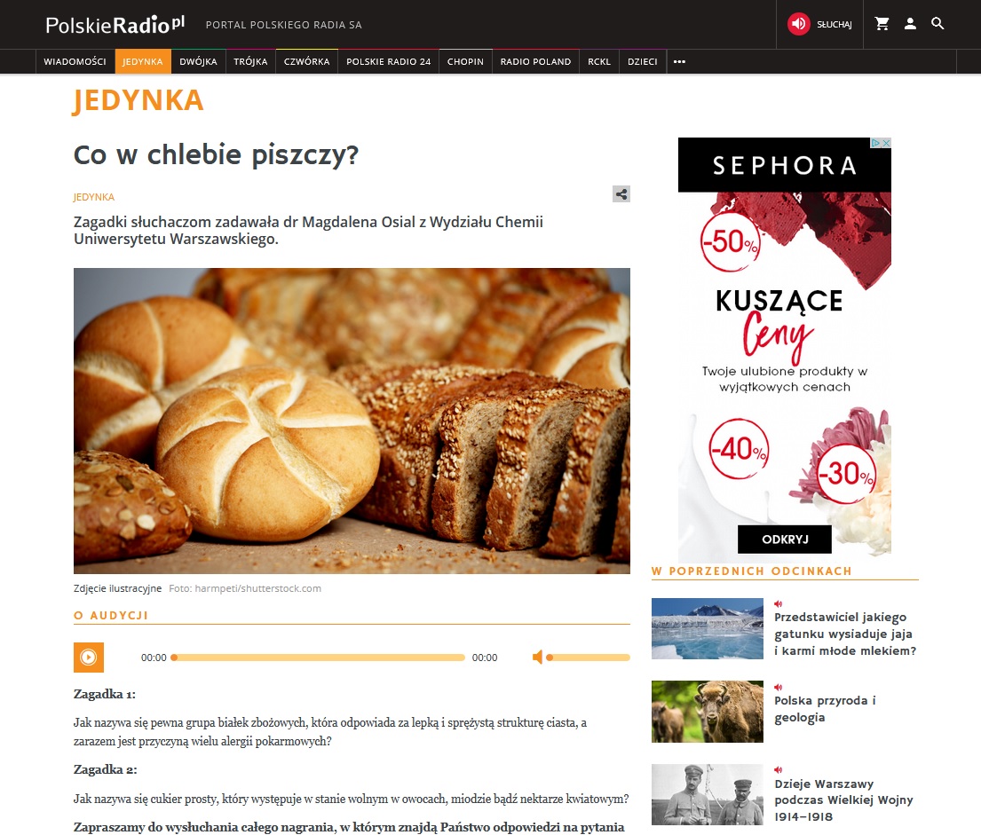981x835 pixels.
Task: Open the small orange Jedynka category link
Action: (94, 197)
